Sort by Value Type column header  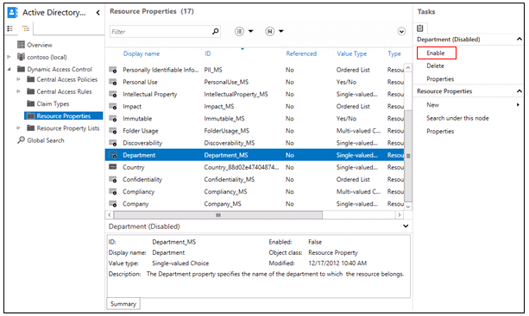(x=351, y=54)
